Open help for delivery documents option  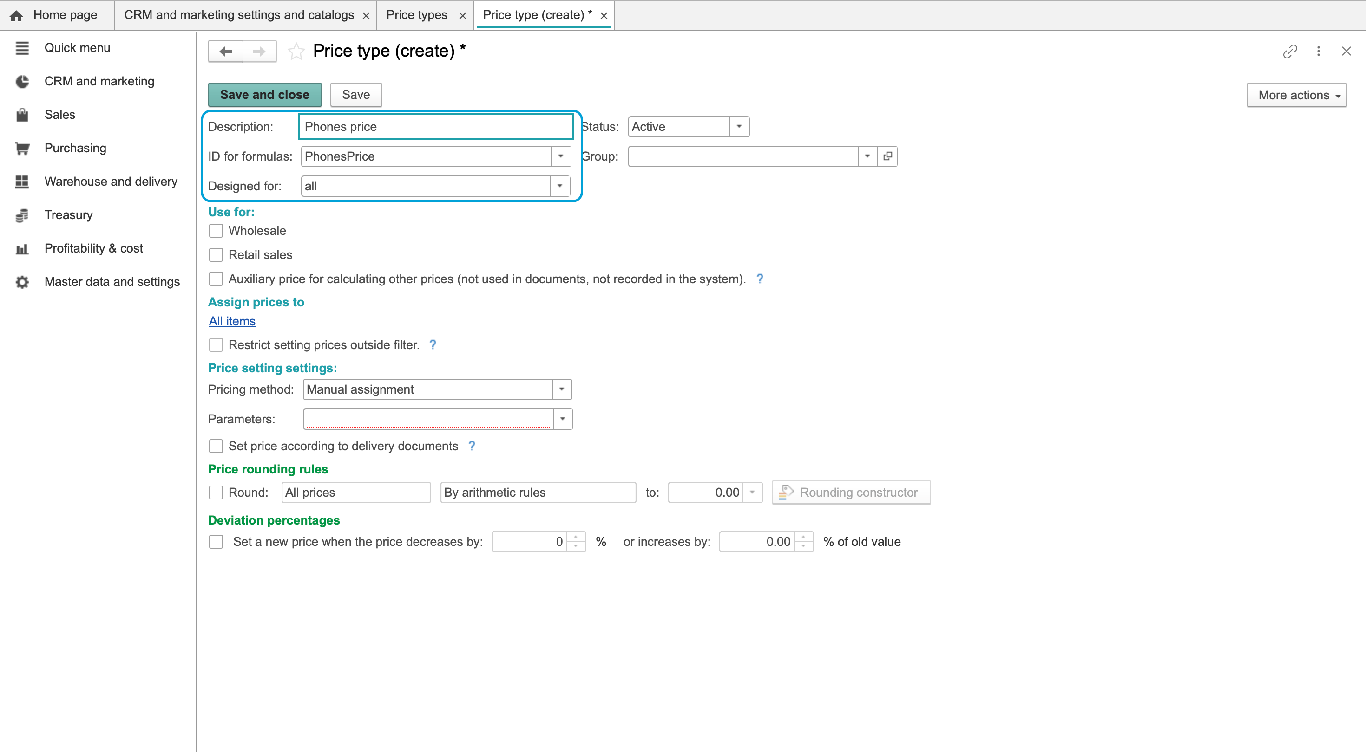pyautogui.click(x=472, y=446)
